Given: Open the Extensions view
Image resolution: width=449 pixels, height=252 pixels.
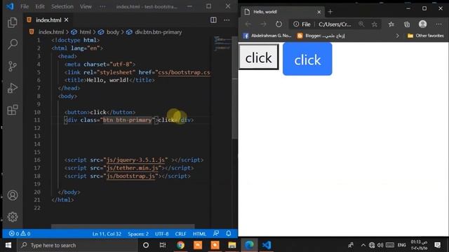Looking at the screenshot, I should tap(13, 110).
